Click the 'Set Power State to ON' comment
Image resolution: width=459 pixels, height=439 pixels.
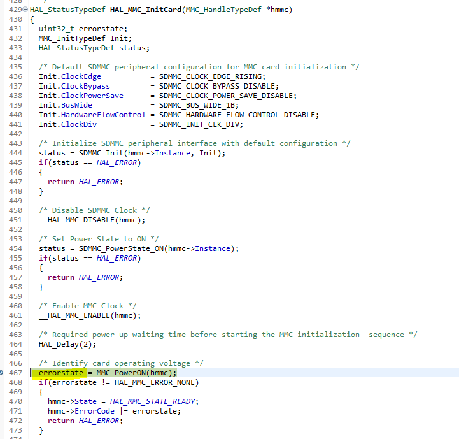pos(99,239)
